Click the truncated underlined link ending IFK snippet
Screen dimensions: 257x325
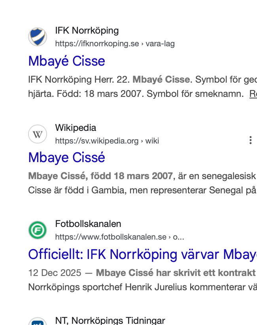pos(253,94)
